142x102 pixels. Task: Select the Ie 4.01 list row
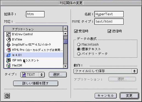coord(34,55)
